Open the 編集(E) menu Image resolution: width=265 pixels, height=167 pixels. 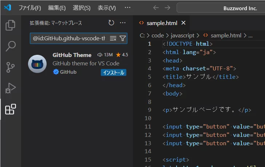pos(57,8)
